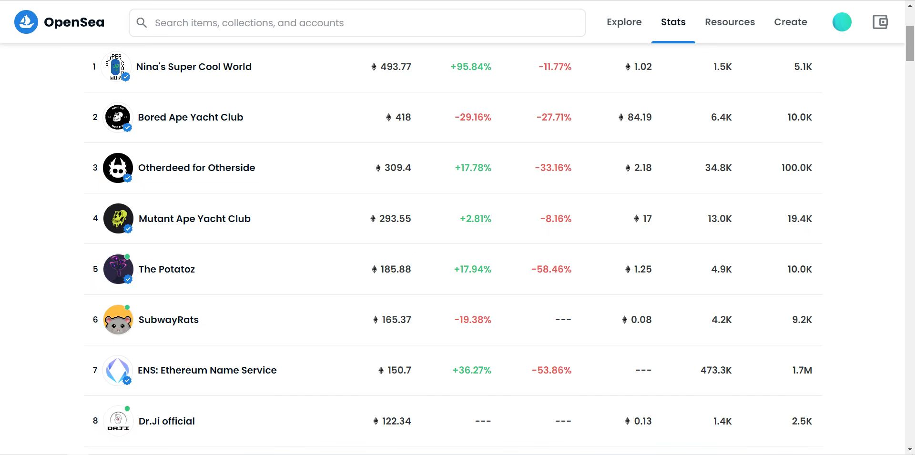Open the Stats menu
Image resolution: width=915 pixels, height=455 pixels.
pos(673,22)
